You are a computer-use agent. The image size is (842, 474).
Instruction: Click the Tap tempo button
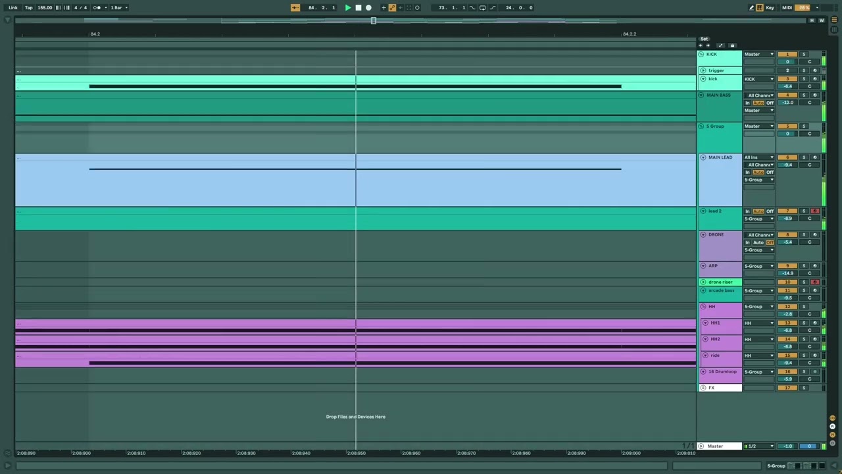[29, 8]
